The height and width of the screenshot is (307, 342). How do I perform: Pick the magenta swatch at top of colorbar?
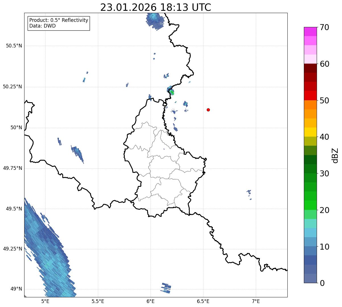coord(310,32)
